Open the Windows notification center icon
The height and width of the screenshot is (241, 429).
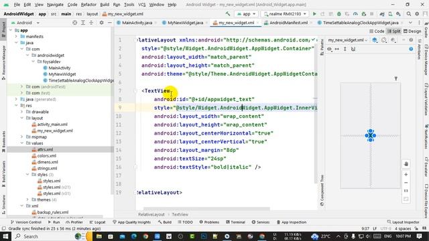coord(419,236)
